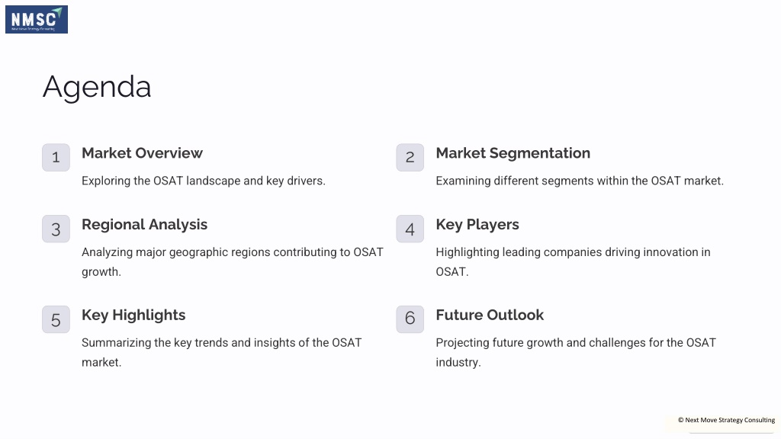Select the number 2 agenda badge

[x=410, y=157]
